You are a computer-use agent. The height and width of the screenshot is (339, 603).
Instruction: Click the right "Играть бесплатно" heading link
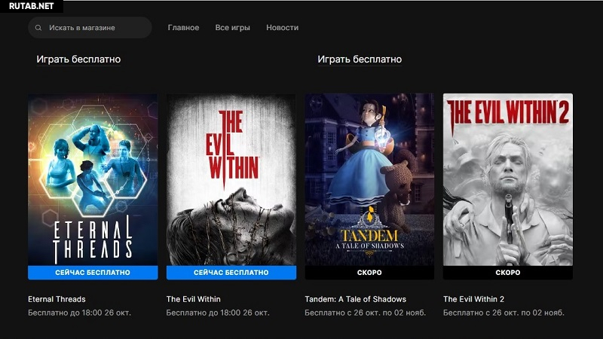tap(360, 59)
